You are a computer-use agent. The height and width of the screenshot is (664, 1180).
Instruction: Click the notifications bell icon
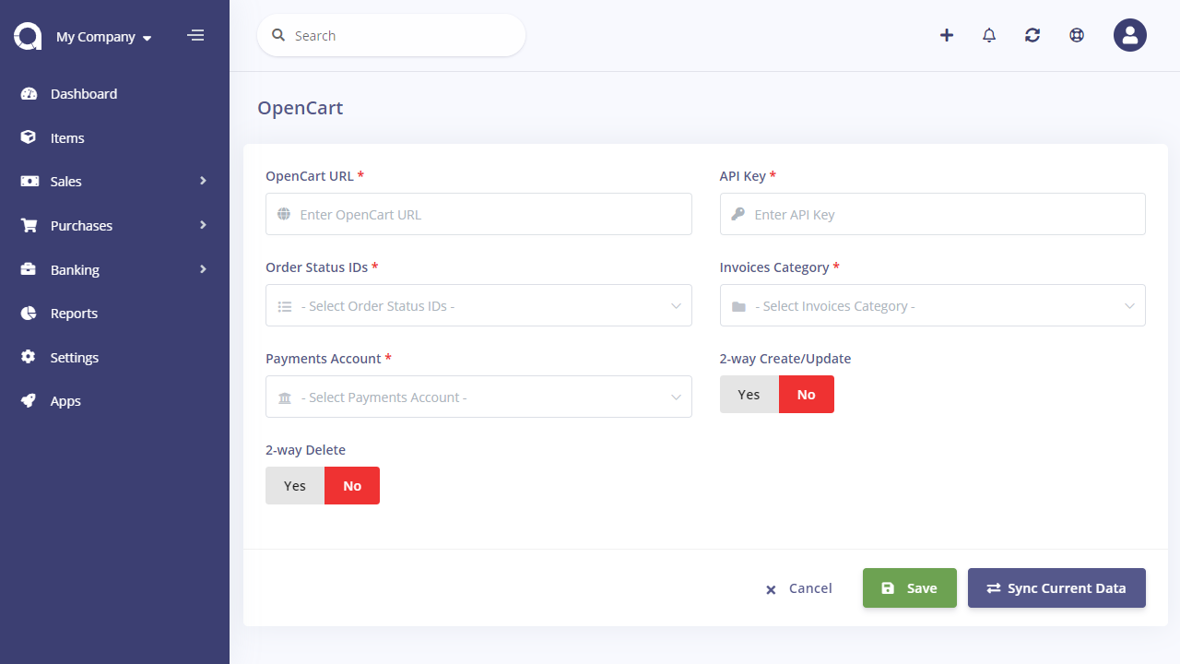click(x=989, y=35)
